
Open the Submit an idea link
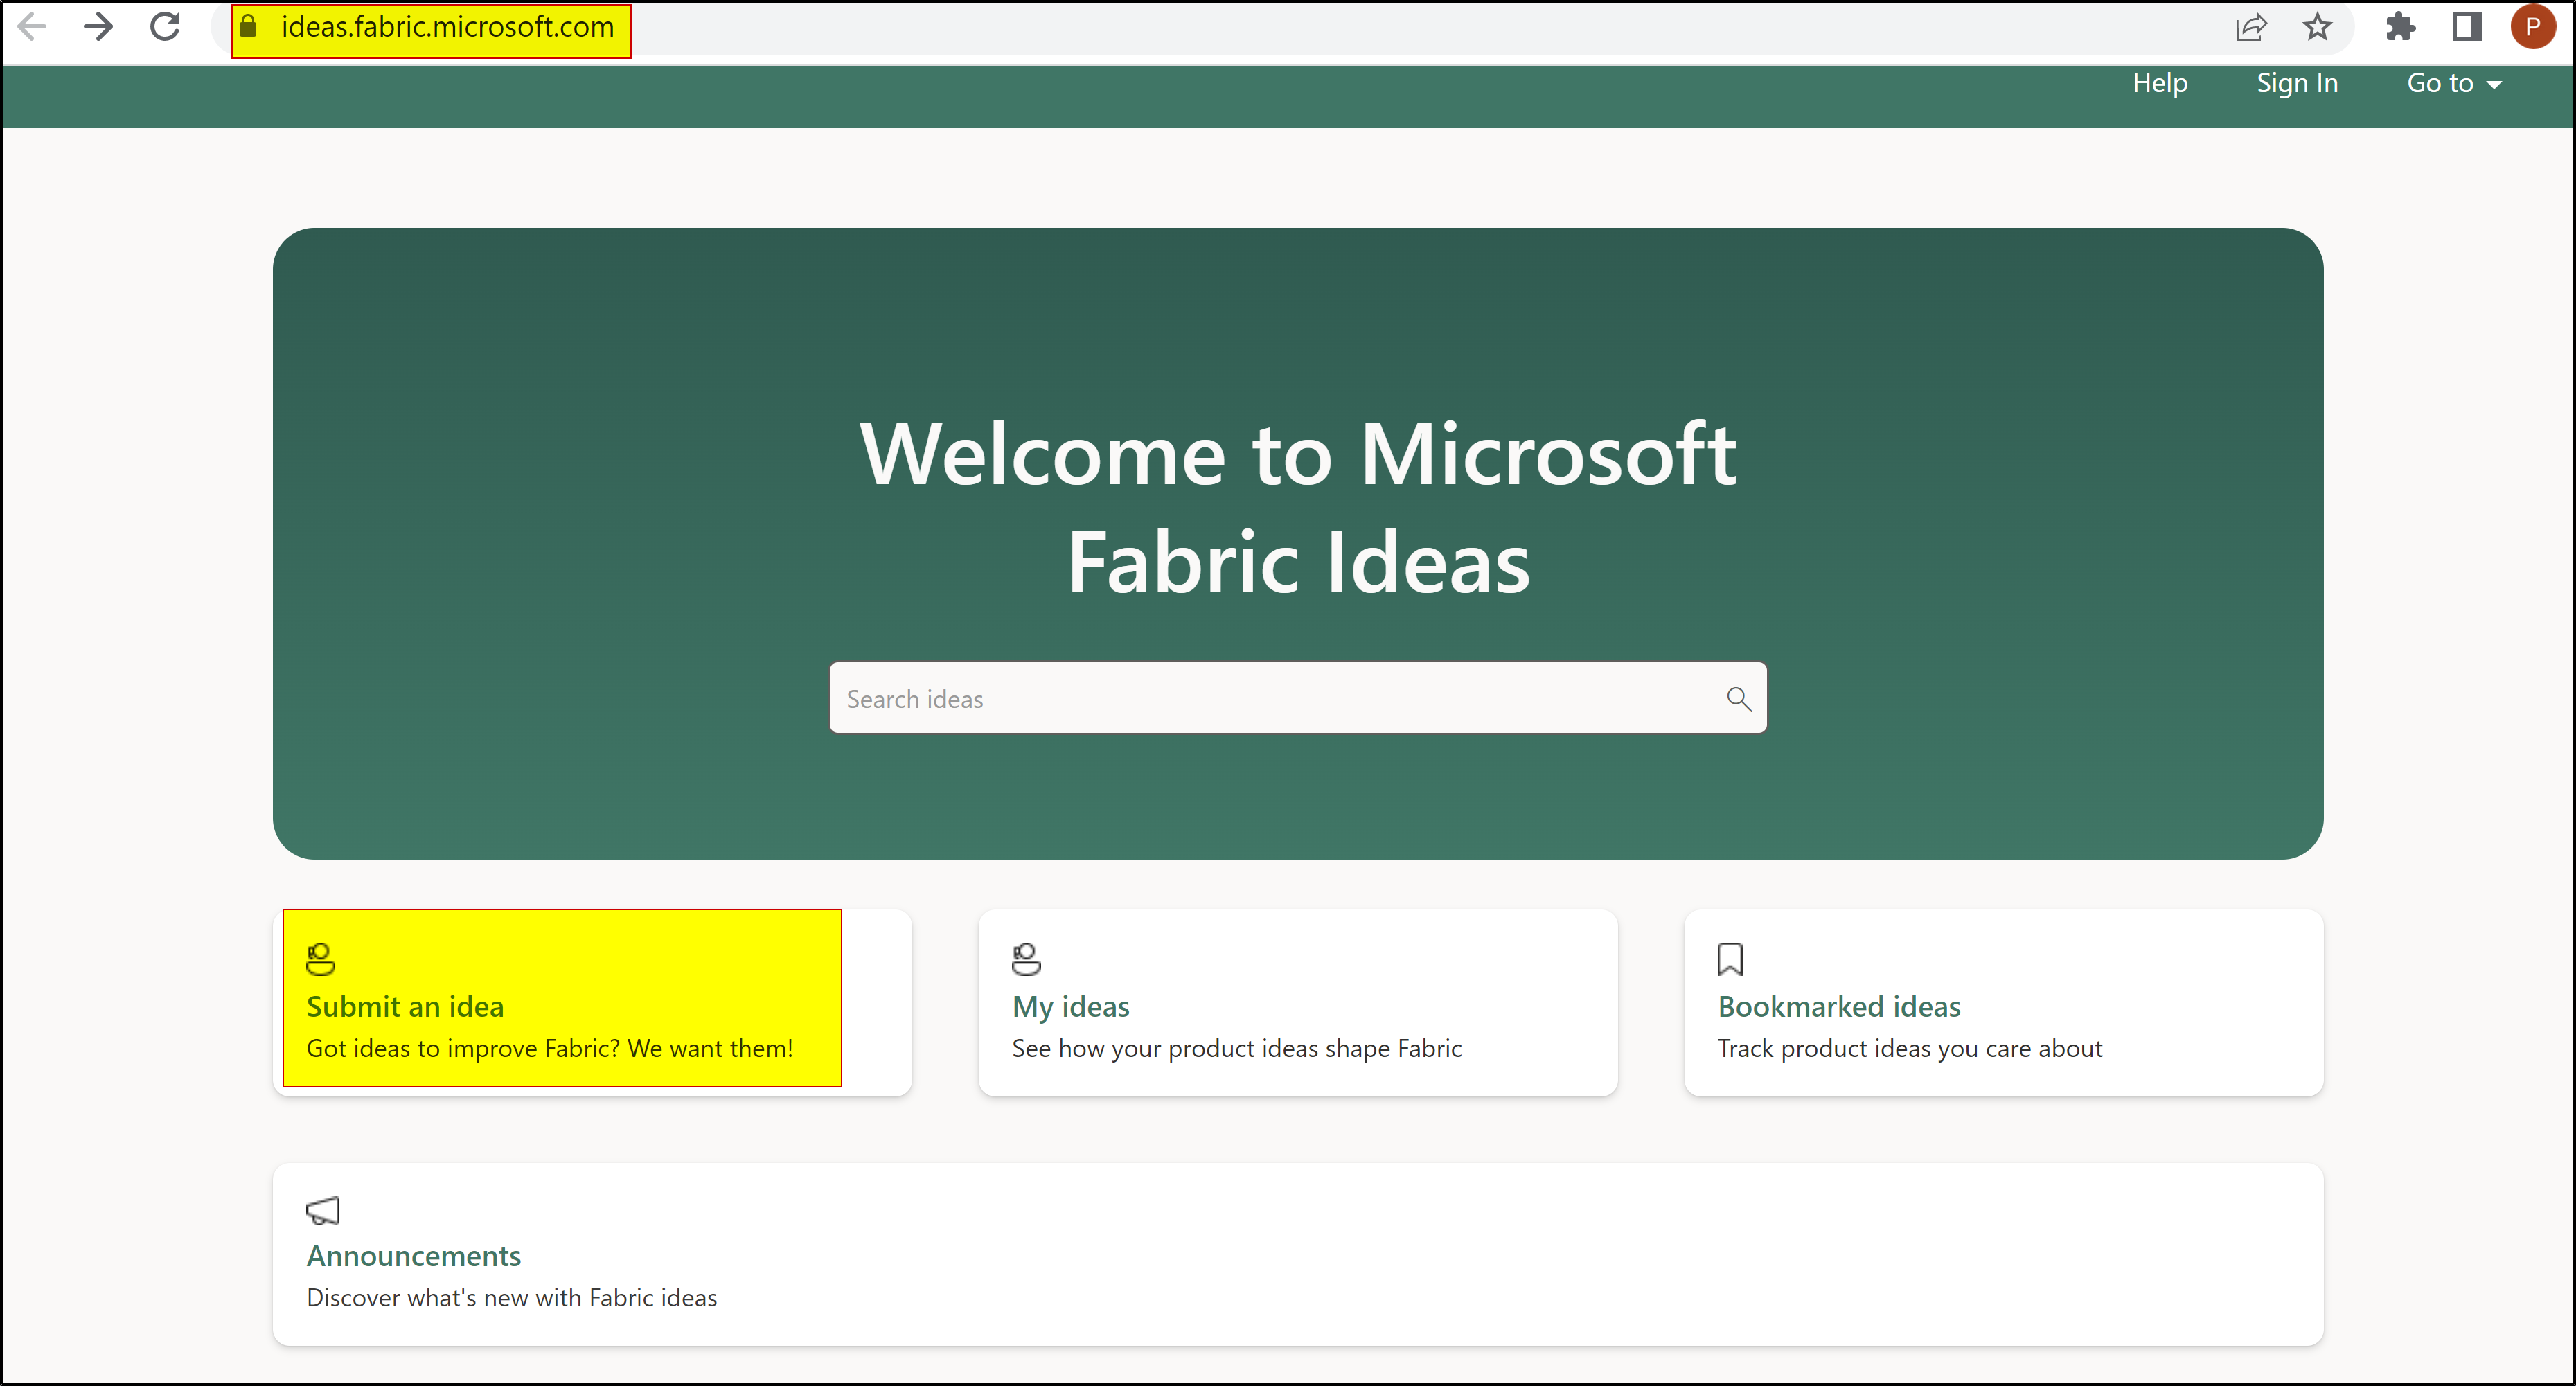click(405, 1006)
